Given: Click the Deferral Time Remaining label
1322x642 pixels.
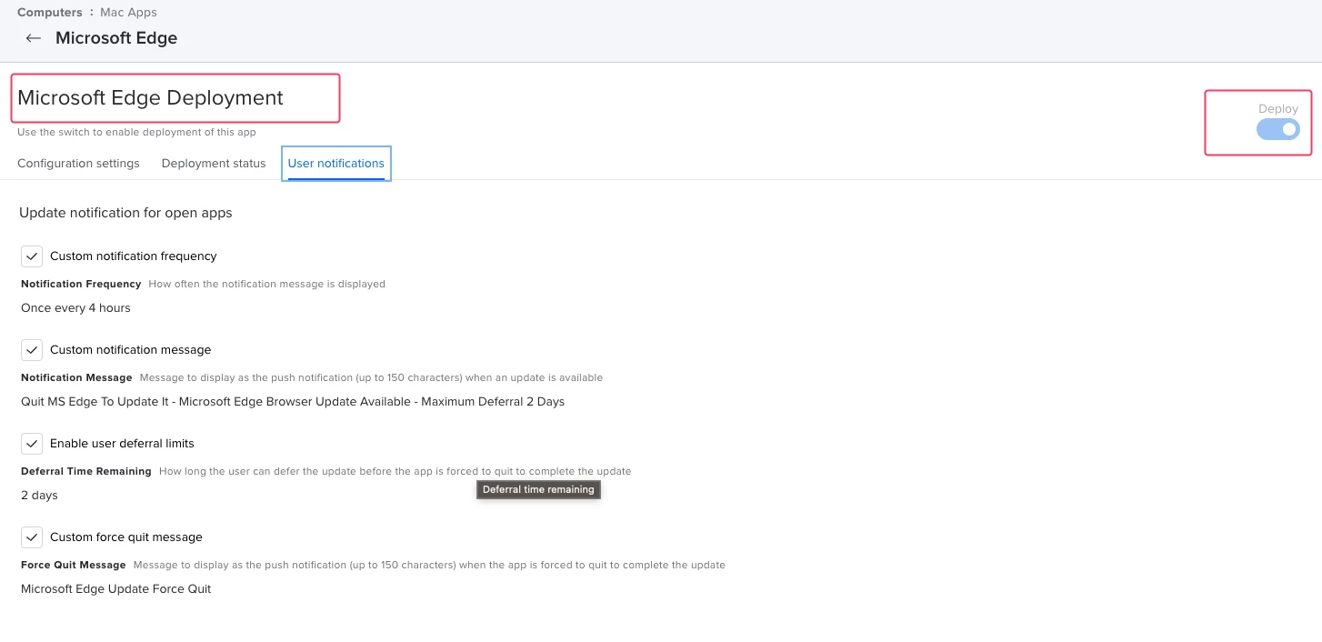Looking at the screenshot, I should click(86, 472).
